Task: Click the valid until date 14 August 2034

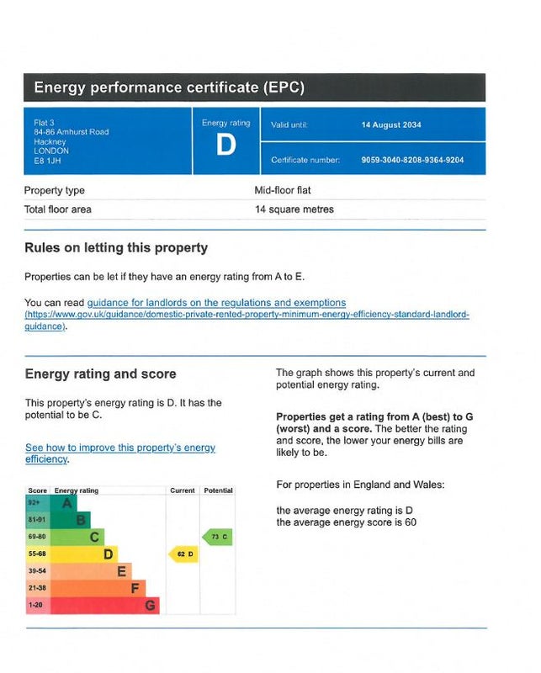Action: coord(391,125)
